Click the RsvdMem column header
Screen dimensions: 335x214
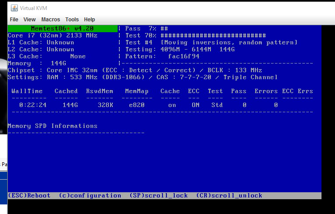tap(100, 91)
